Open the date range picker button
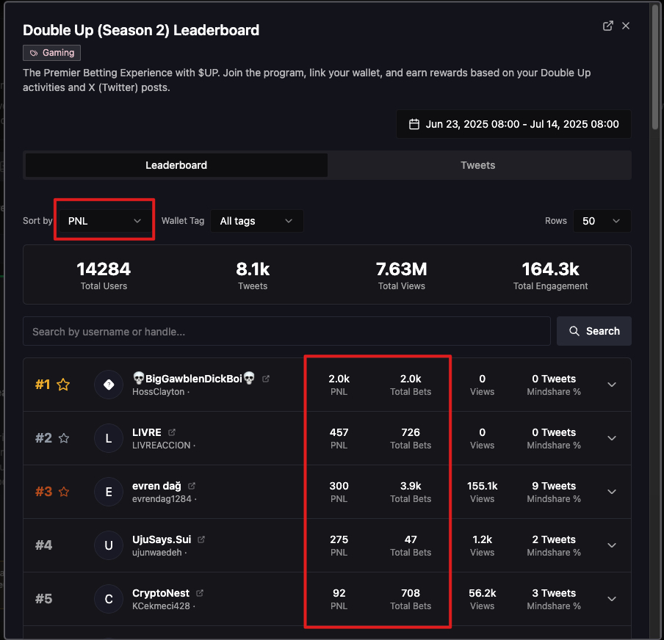The height and width of the screenshot is (640, 664). 513,124
